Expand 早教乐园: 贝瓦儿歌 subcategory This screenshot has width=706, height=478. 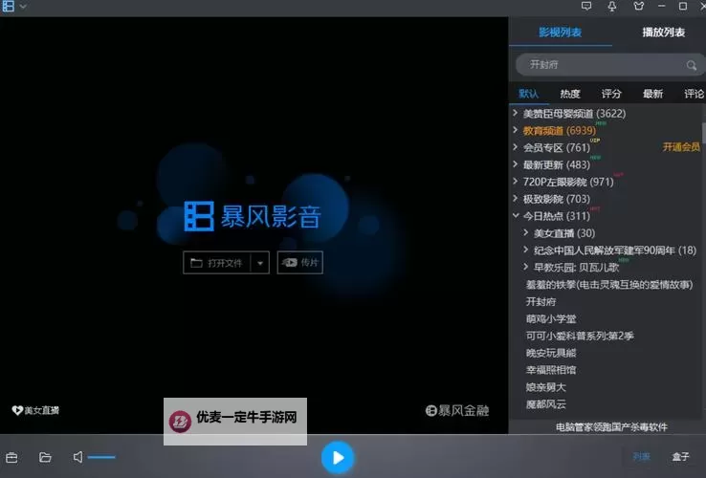click(526, 267)
